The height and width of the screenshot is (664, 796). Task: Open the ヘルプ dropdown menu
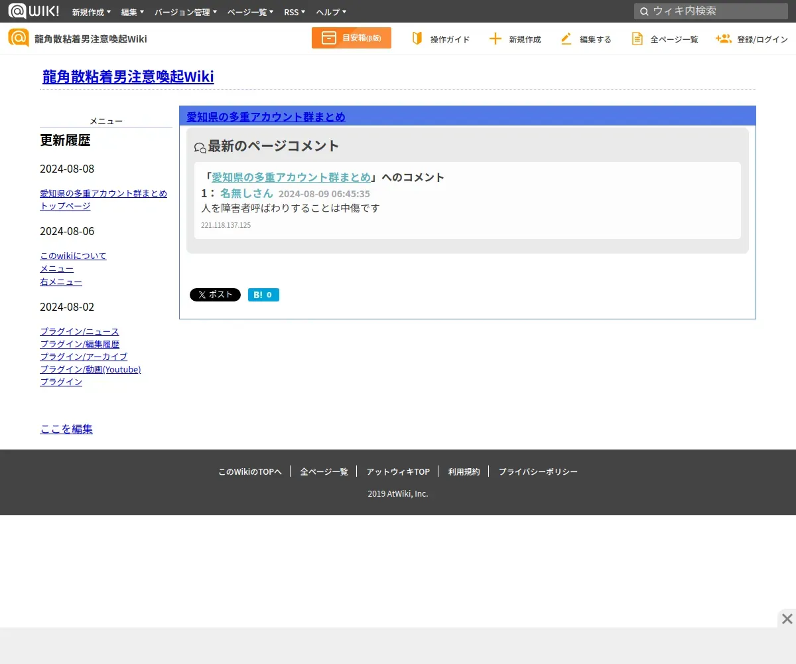[x=331, y=12]
